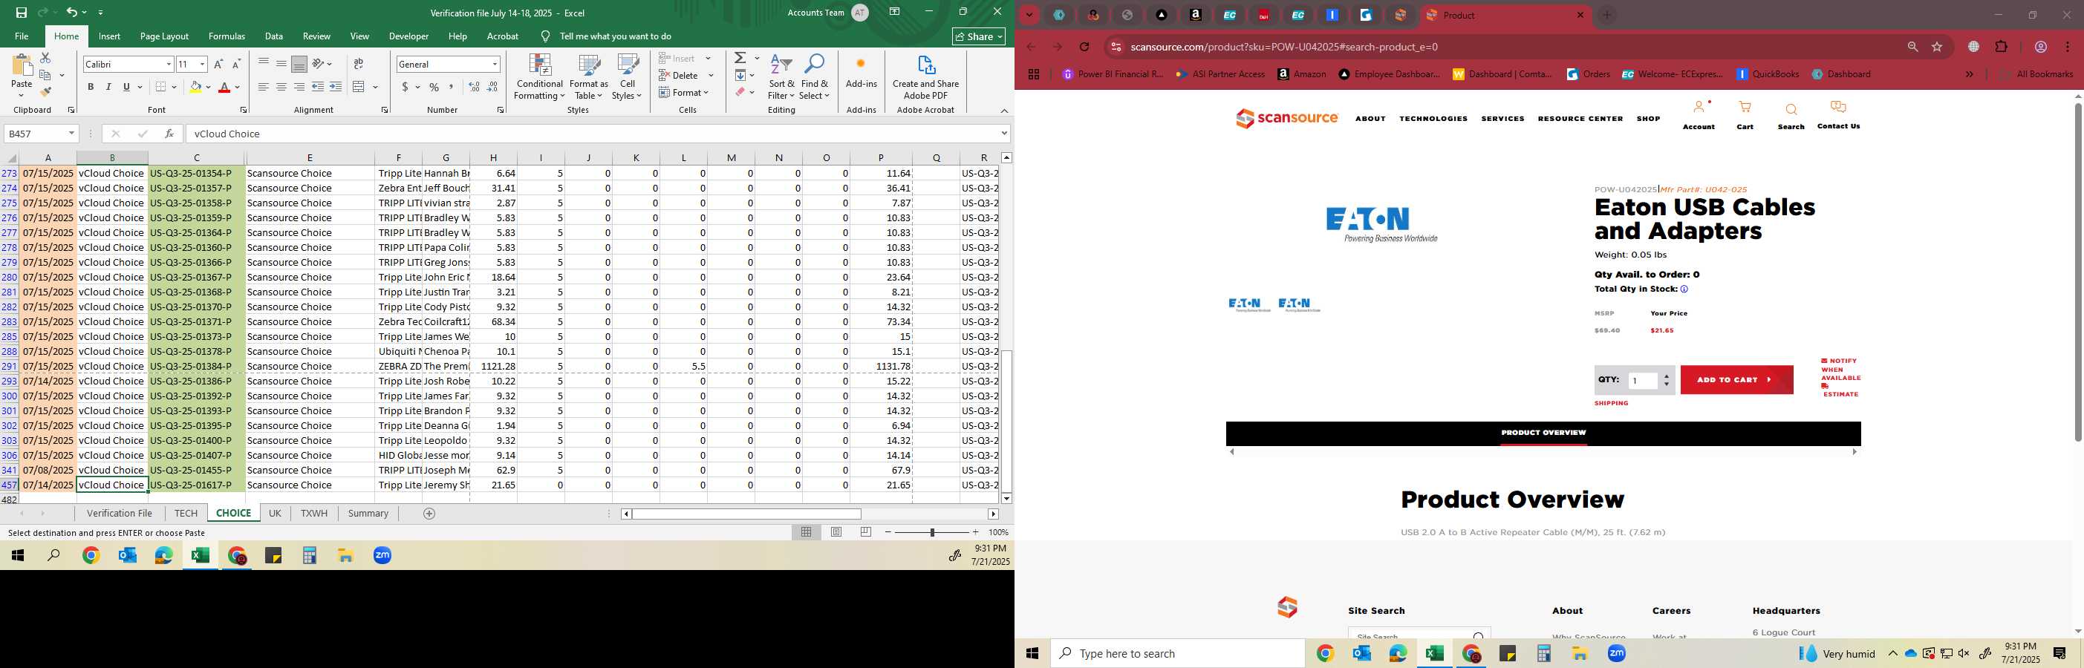The image size is (2084, 668).
Task: Click the insert function fx icon
Action: pyautogui.click(x=169, y=134)
